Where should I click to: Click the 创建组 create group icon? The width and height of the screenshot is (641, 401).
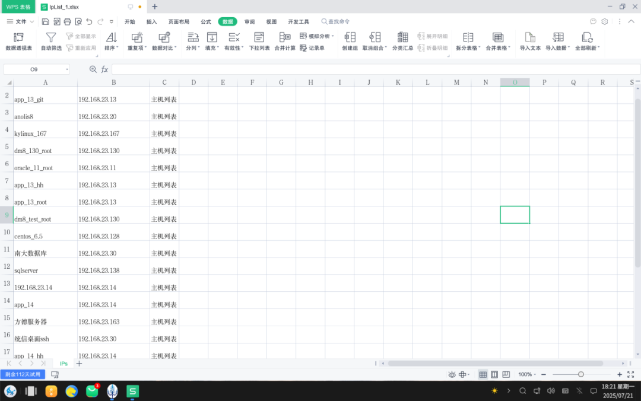[x=350, y=37]
